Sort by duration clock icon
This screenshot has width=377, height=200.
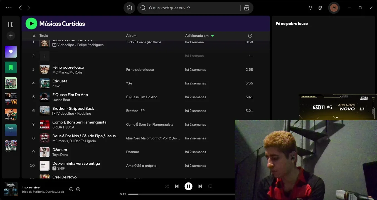pos(250,36)
